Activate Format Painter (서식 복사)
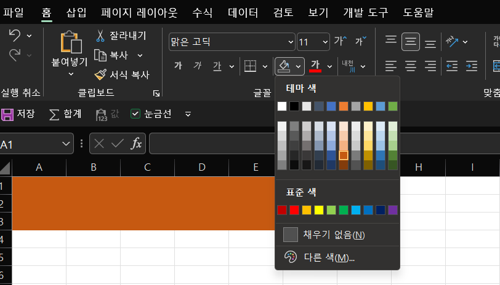500x285 pixels. (x=100, y=75)
